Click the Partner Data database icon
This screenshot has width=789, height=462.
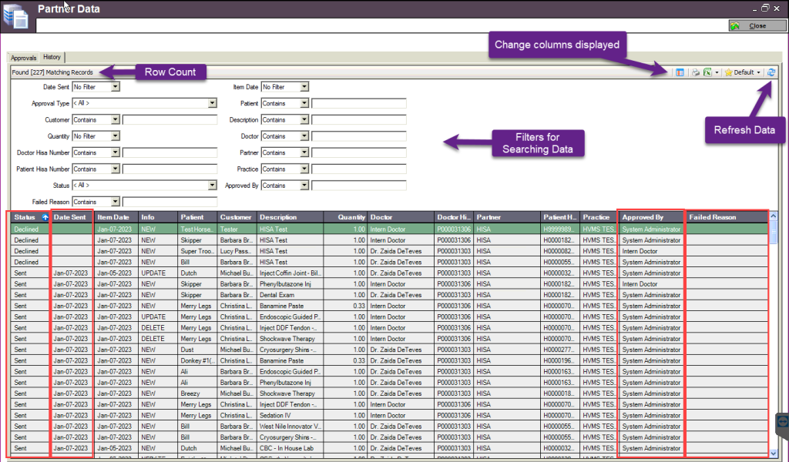15,16
